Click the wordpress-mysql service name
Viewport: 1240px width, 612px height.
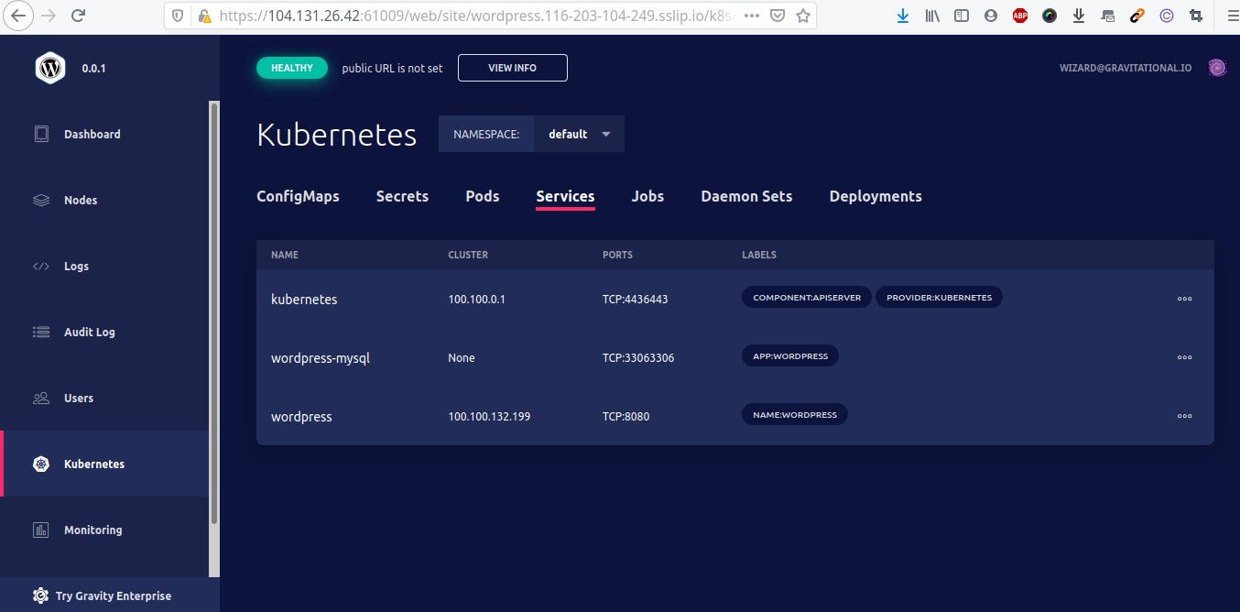coord(321,358)
